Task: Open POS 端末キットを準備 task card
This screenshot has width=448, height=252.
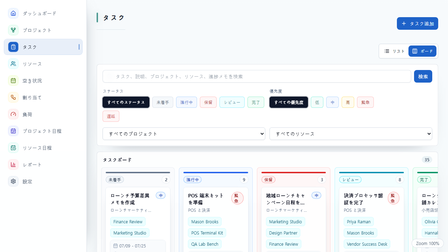Action: click(216, 220)
